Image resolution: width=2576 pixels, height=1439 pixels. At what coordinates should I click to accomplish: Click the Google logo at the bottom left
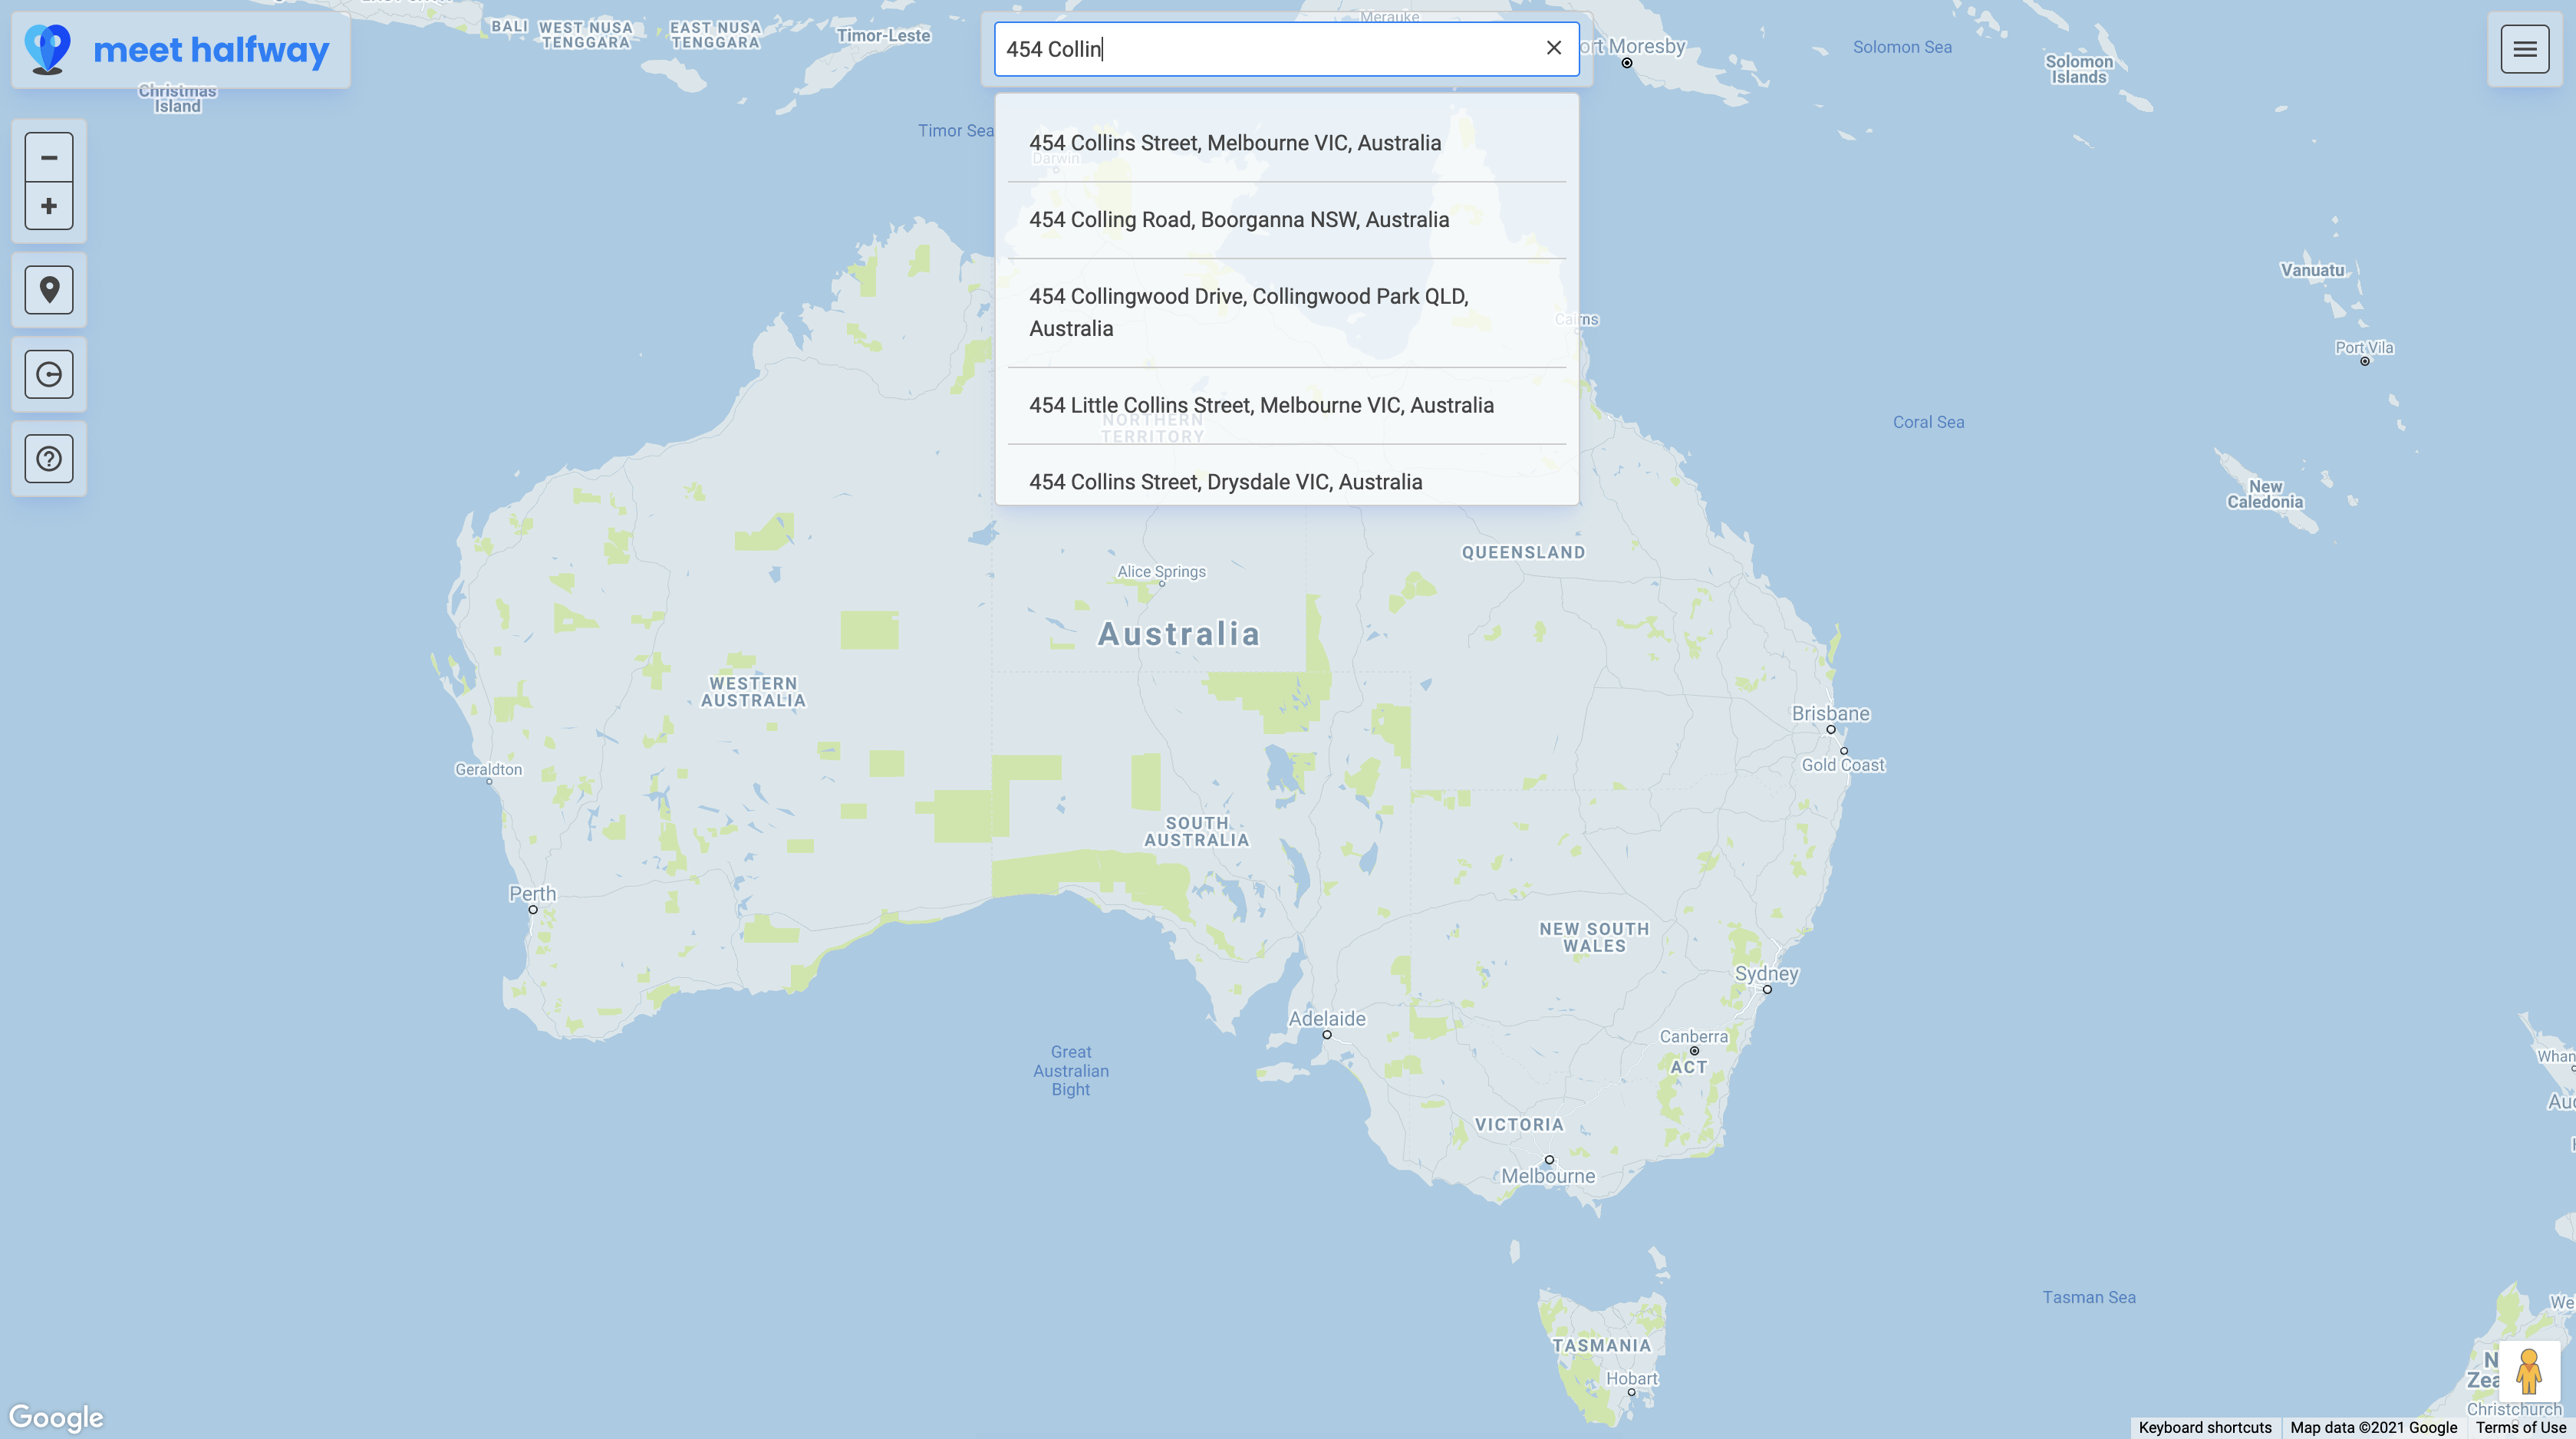56,1417
